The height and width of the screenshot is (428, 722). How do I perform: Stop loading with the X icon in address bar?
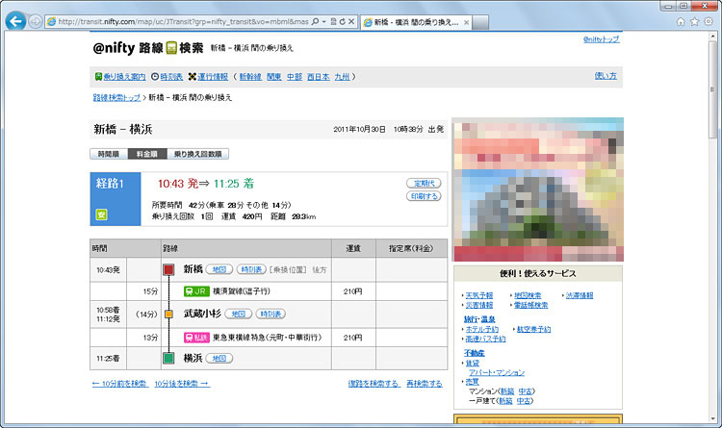350,21
